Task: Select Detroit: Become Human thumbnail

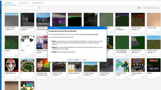Action: coord(42,42)
